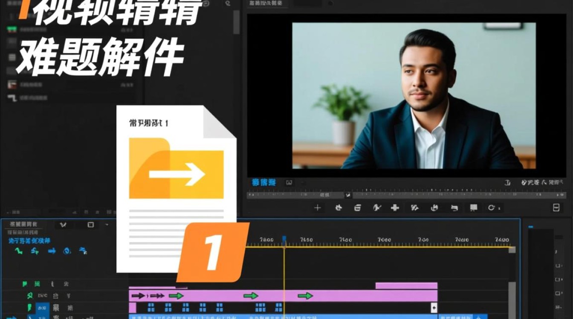This screenshot has height=319, width=573.
Task: Select the short purple clip on the upper track
Action: 406,285
